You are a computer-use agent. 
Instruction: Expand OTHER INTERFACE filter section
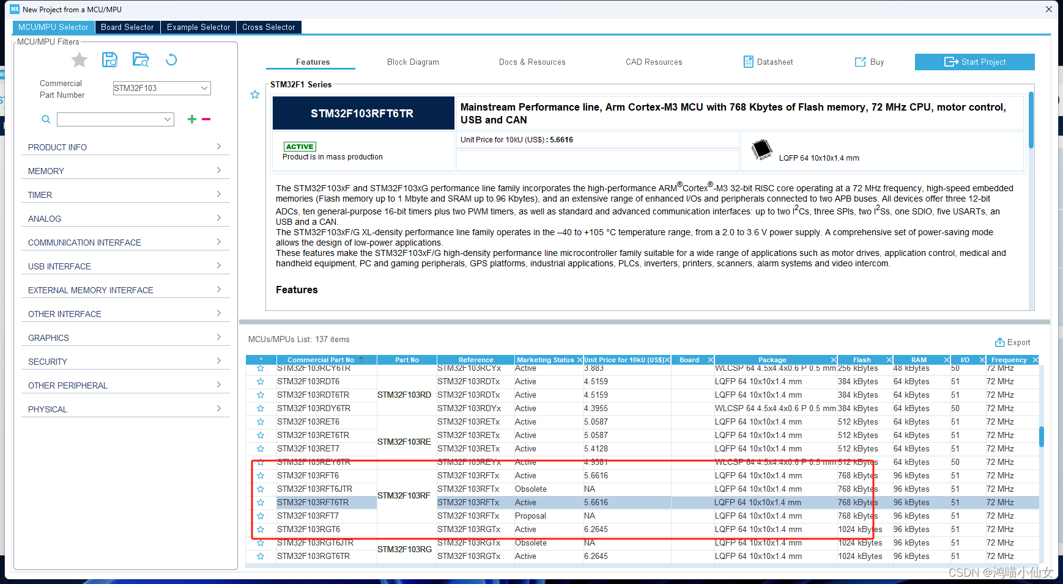pyautogui.click(x=125, y=314)
